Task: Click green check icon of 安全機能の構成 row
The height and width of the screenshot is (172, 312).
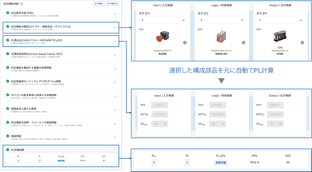Action: click(8, 26)
